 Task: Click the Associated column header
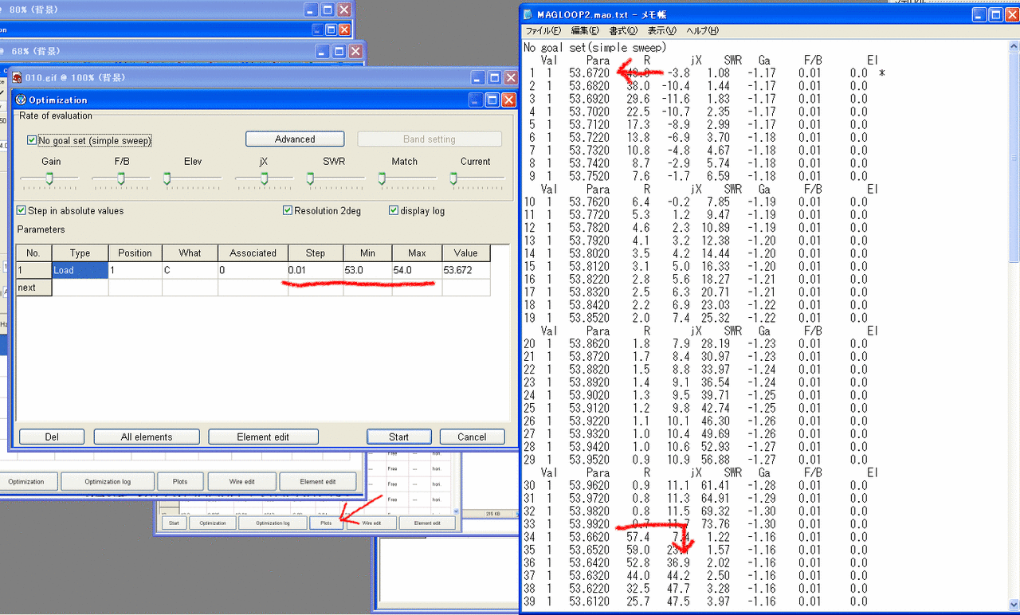(x=253, y=253)
